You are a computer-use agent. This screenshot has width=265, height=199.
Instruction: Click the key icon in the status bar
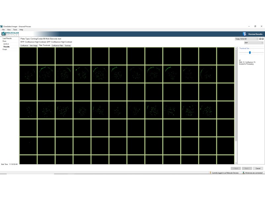pos(210,173)
